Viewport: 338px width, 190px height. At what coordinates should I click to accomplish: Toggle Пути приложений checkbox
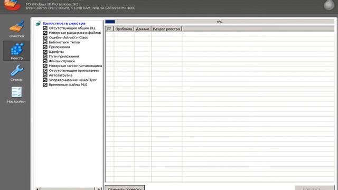45,56
